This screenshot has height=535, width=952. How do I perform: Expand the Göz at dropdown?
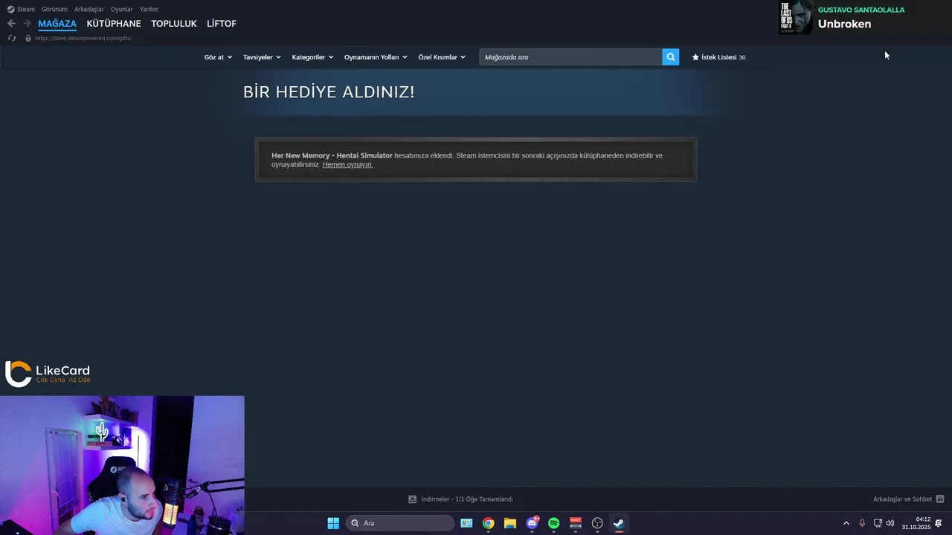[218, 57]
